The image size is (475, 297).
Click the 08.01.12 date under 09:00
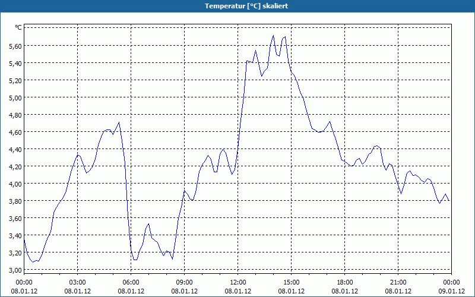[x=185, y=291]
